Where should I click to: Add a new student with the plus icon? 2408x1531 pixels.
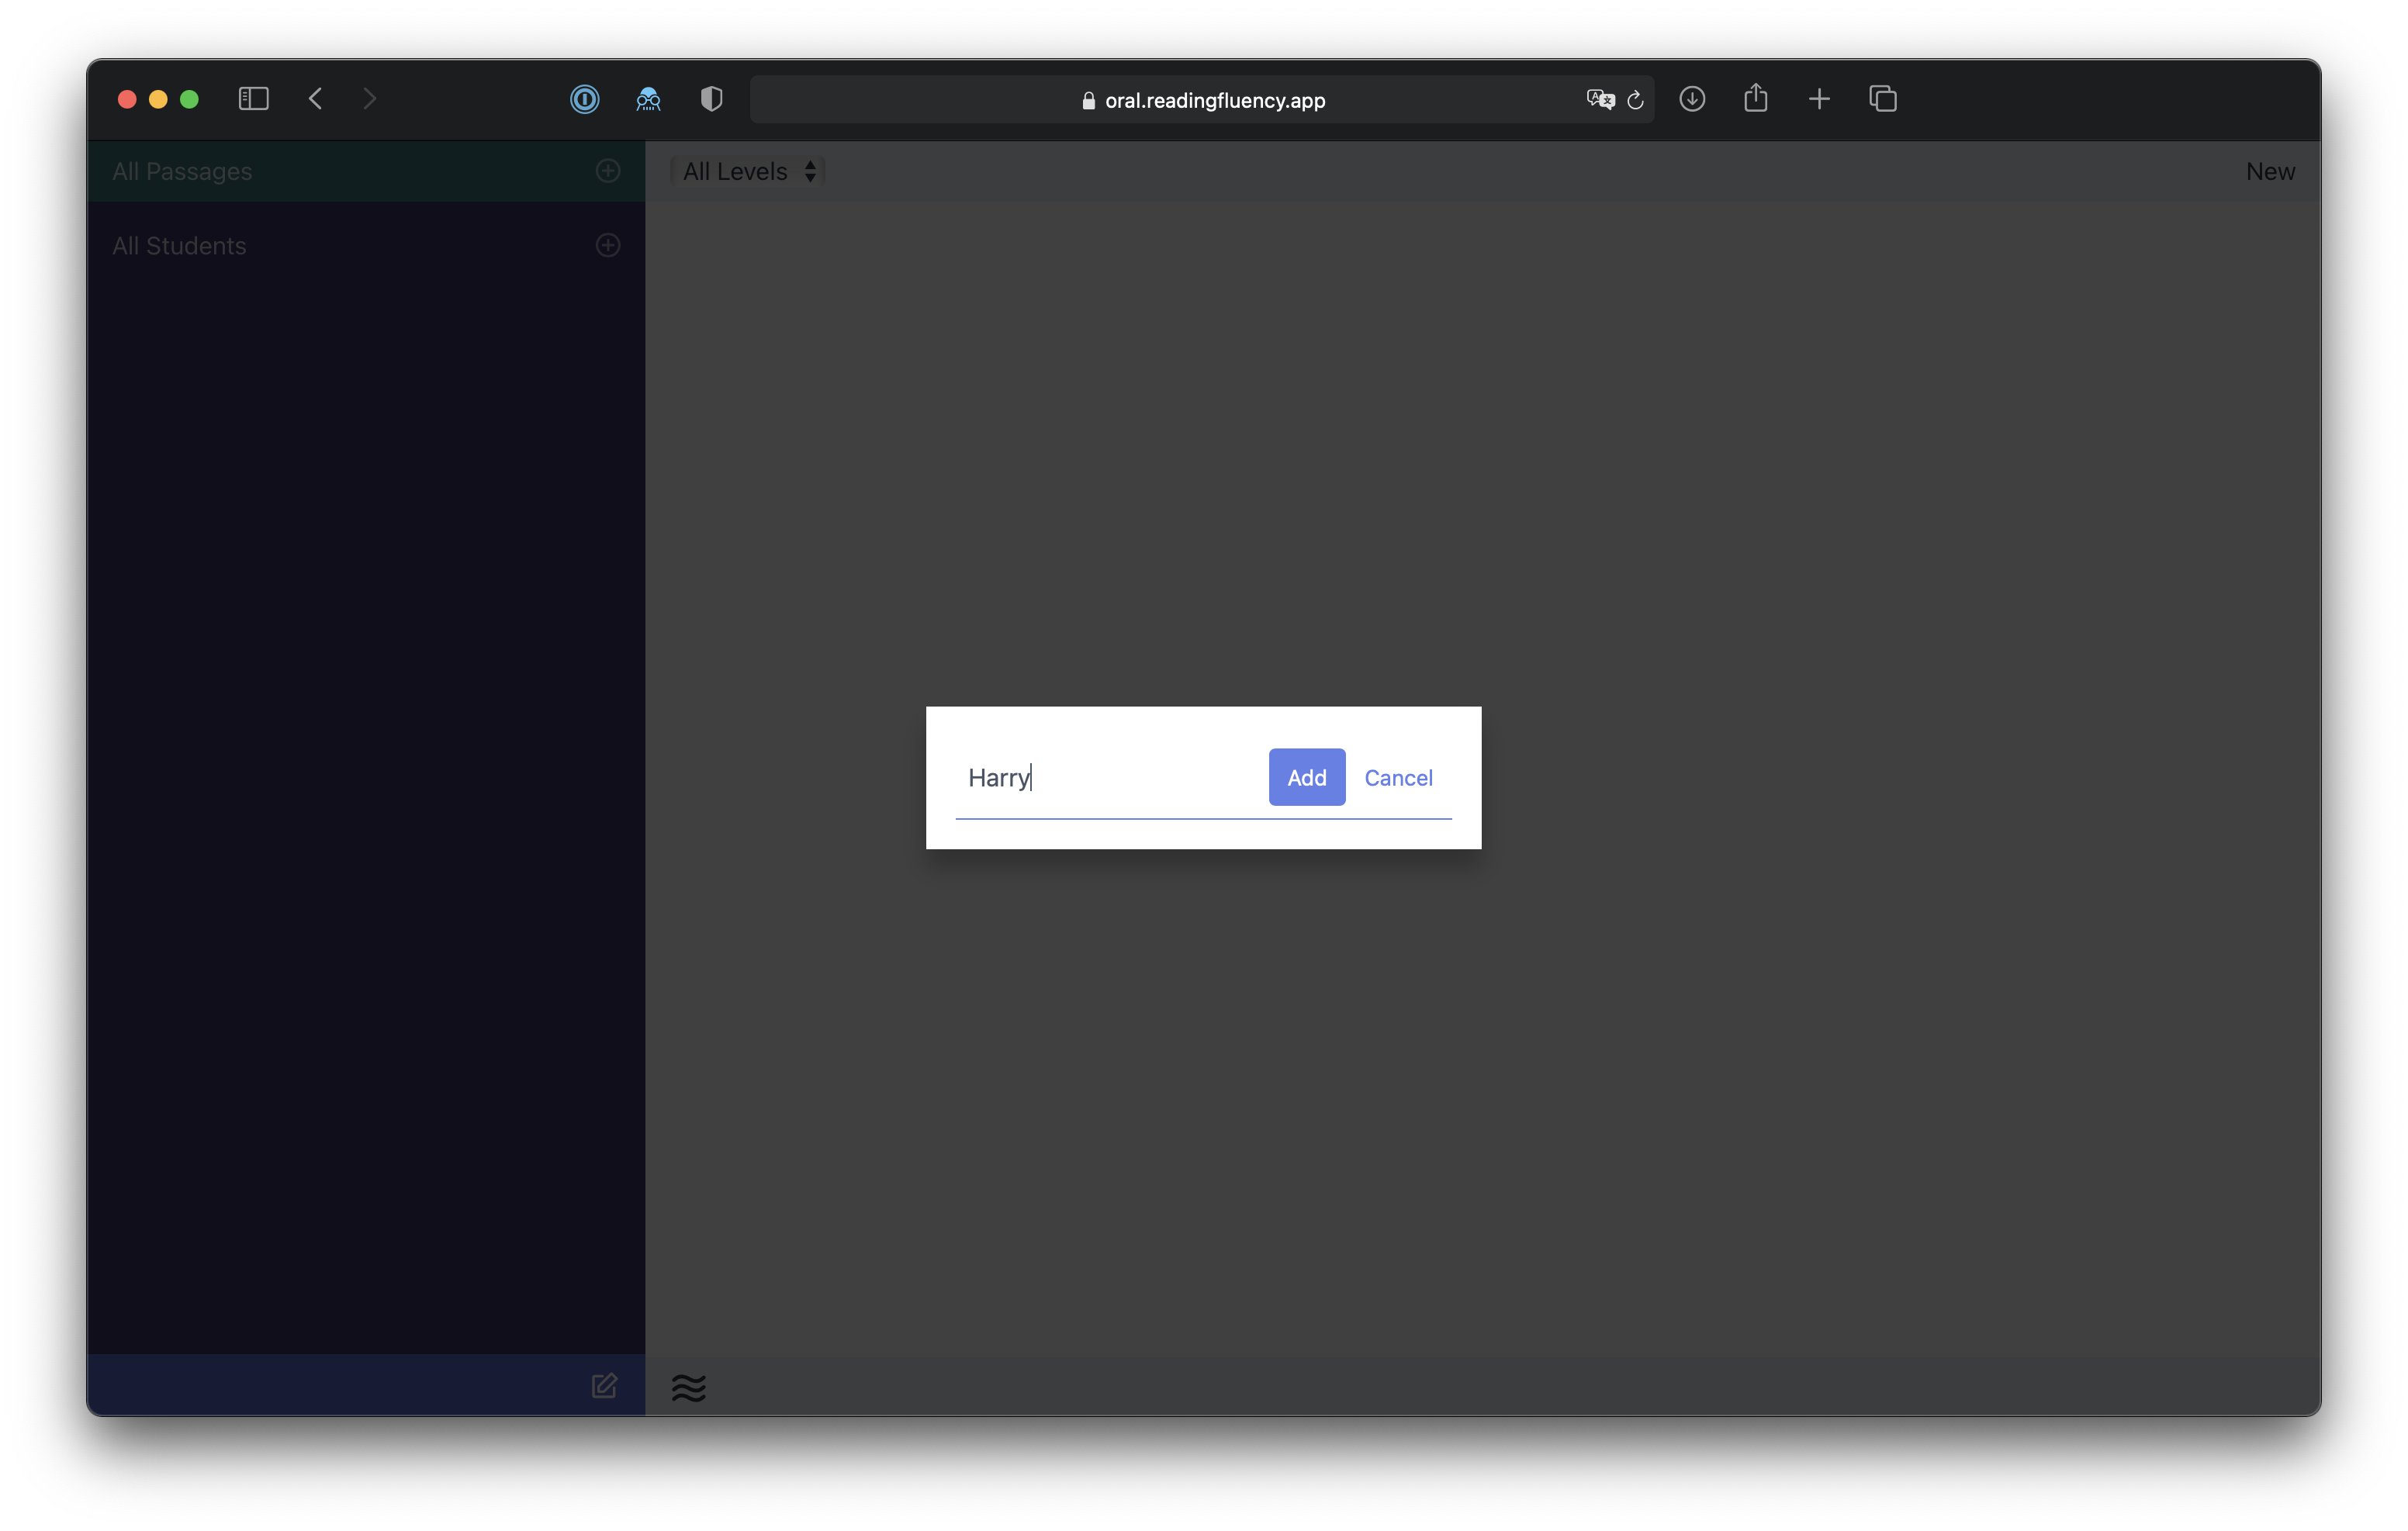(608, 245)
